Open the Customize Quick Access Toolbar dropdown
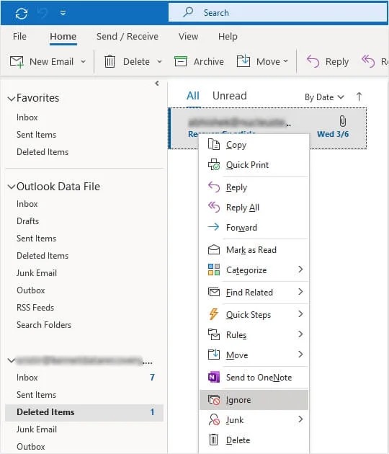Image resolution: width=389 pixels, height=454 pixels. click(x=63, y=13)
